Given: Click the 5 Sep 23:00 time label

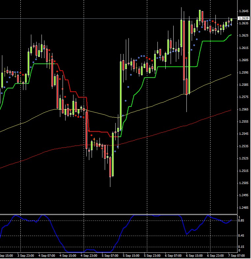Looking at the screenshot, I should click(x=152, y=256).
